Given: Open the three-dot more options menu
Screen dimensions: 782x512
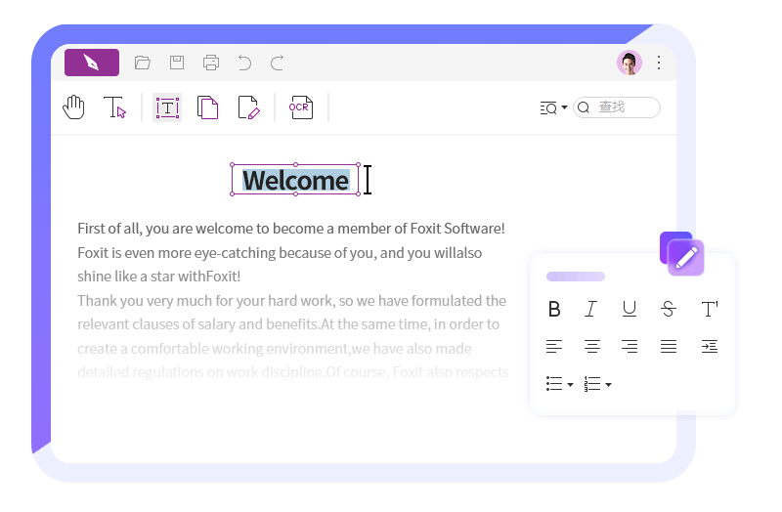Looking at the screenshot, I should (x=659, y=63).
